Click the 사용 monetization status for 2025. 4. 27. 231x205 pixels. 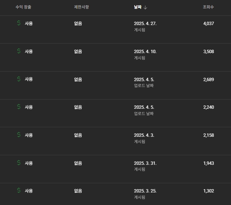pyautogui.click(x=29, y=24)
